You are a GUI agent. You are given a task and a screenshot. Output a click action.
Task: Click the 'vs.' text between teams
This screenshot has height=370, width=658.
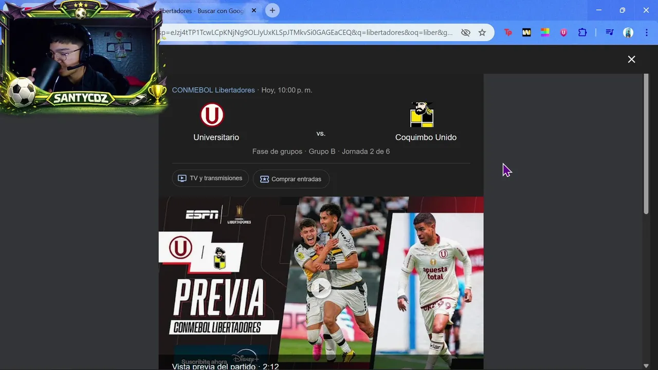pos(321,133)
